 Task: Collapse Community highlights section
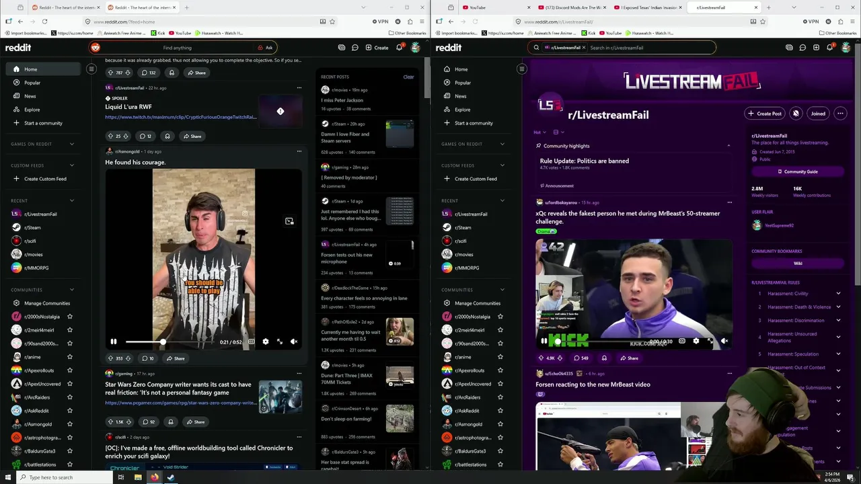coord(728,146)
